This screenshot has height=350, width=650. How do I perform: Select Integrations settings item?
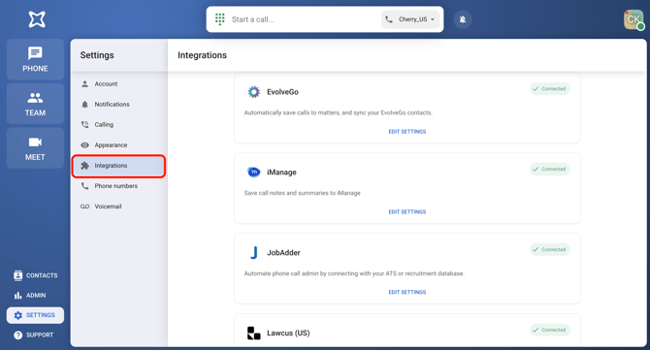(x=119, y=166)
